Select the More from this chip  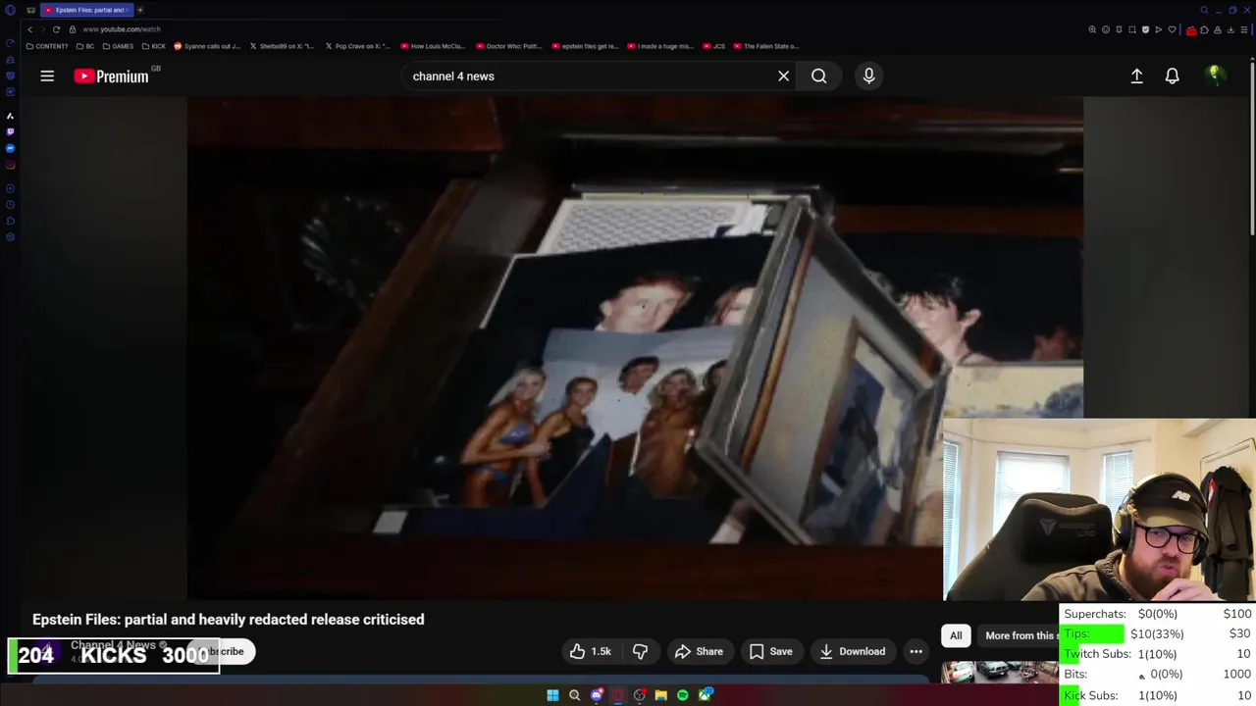[1020, 635]
